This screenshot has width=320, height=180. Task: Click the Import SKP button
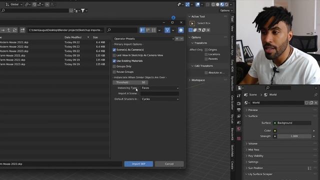(138, 164)
